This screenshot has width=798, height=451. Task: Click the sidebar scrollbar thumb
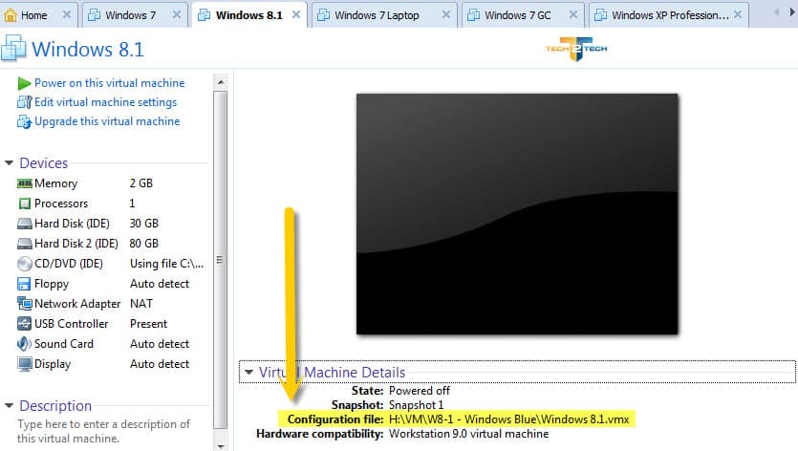point(221,260)
